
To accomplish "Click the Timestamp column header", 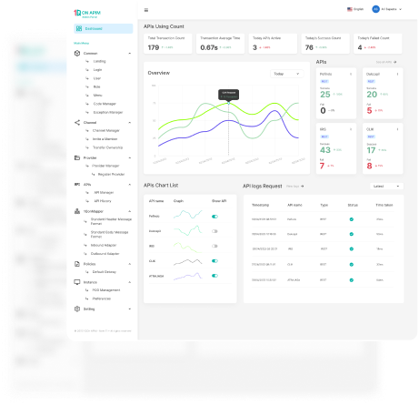I will point(260,205).
